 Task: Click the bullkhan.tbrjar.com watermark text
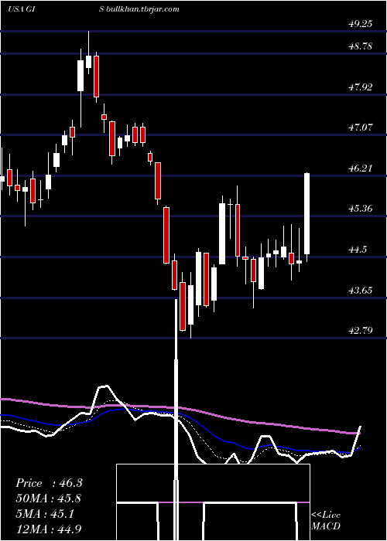tap(142, 9)
